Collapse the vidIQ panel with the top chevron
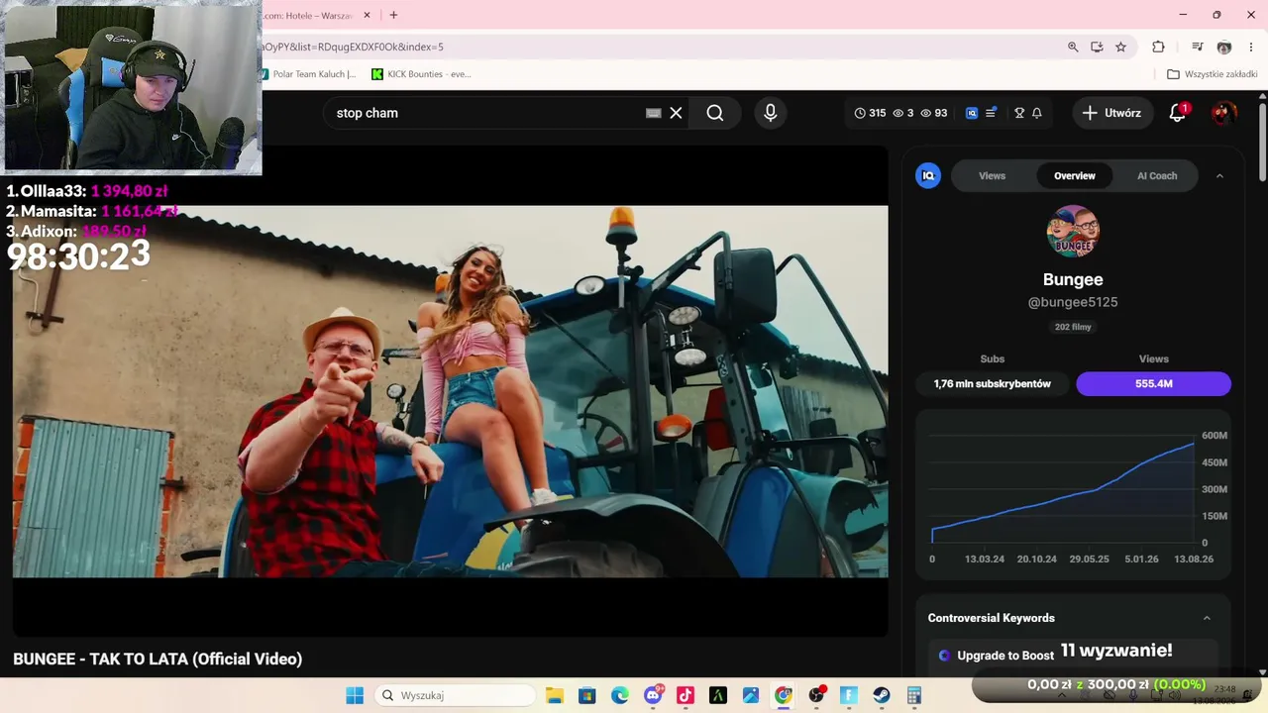 [x=1219, y=176]
